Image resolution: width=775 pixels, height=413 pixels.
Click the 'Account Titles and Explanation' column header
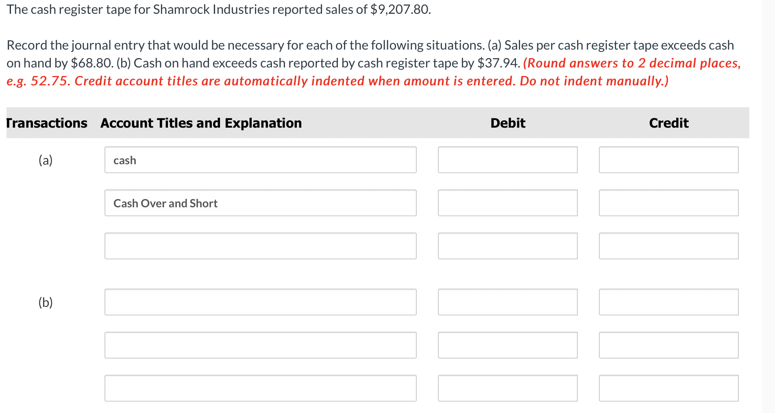(201, 123)
